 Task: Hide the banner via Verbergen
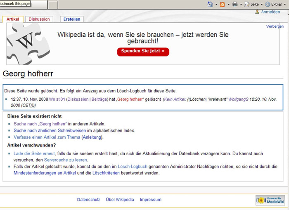coord(275,26)
